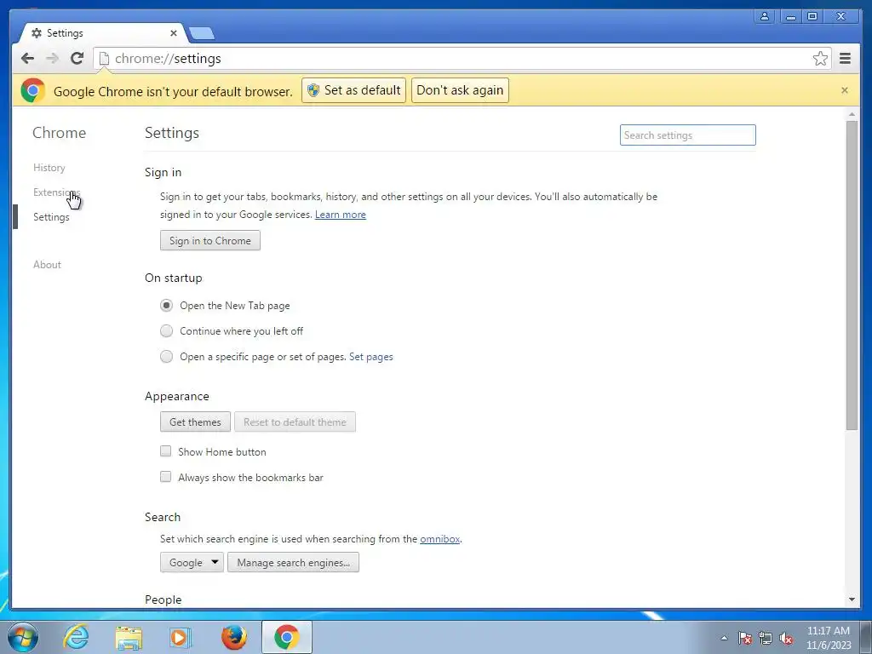The height and width of the screenshot is (654, 872).
Task: Click the Get themes button
Action: [x=195, y=422]
